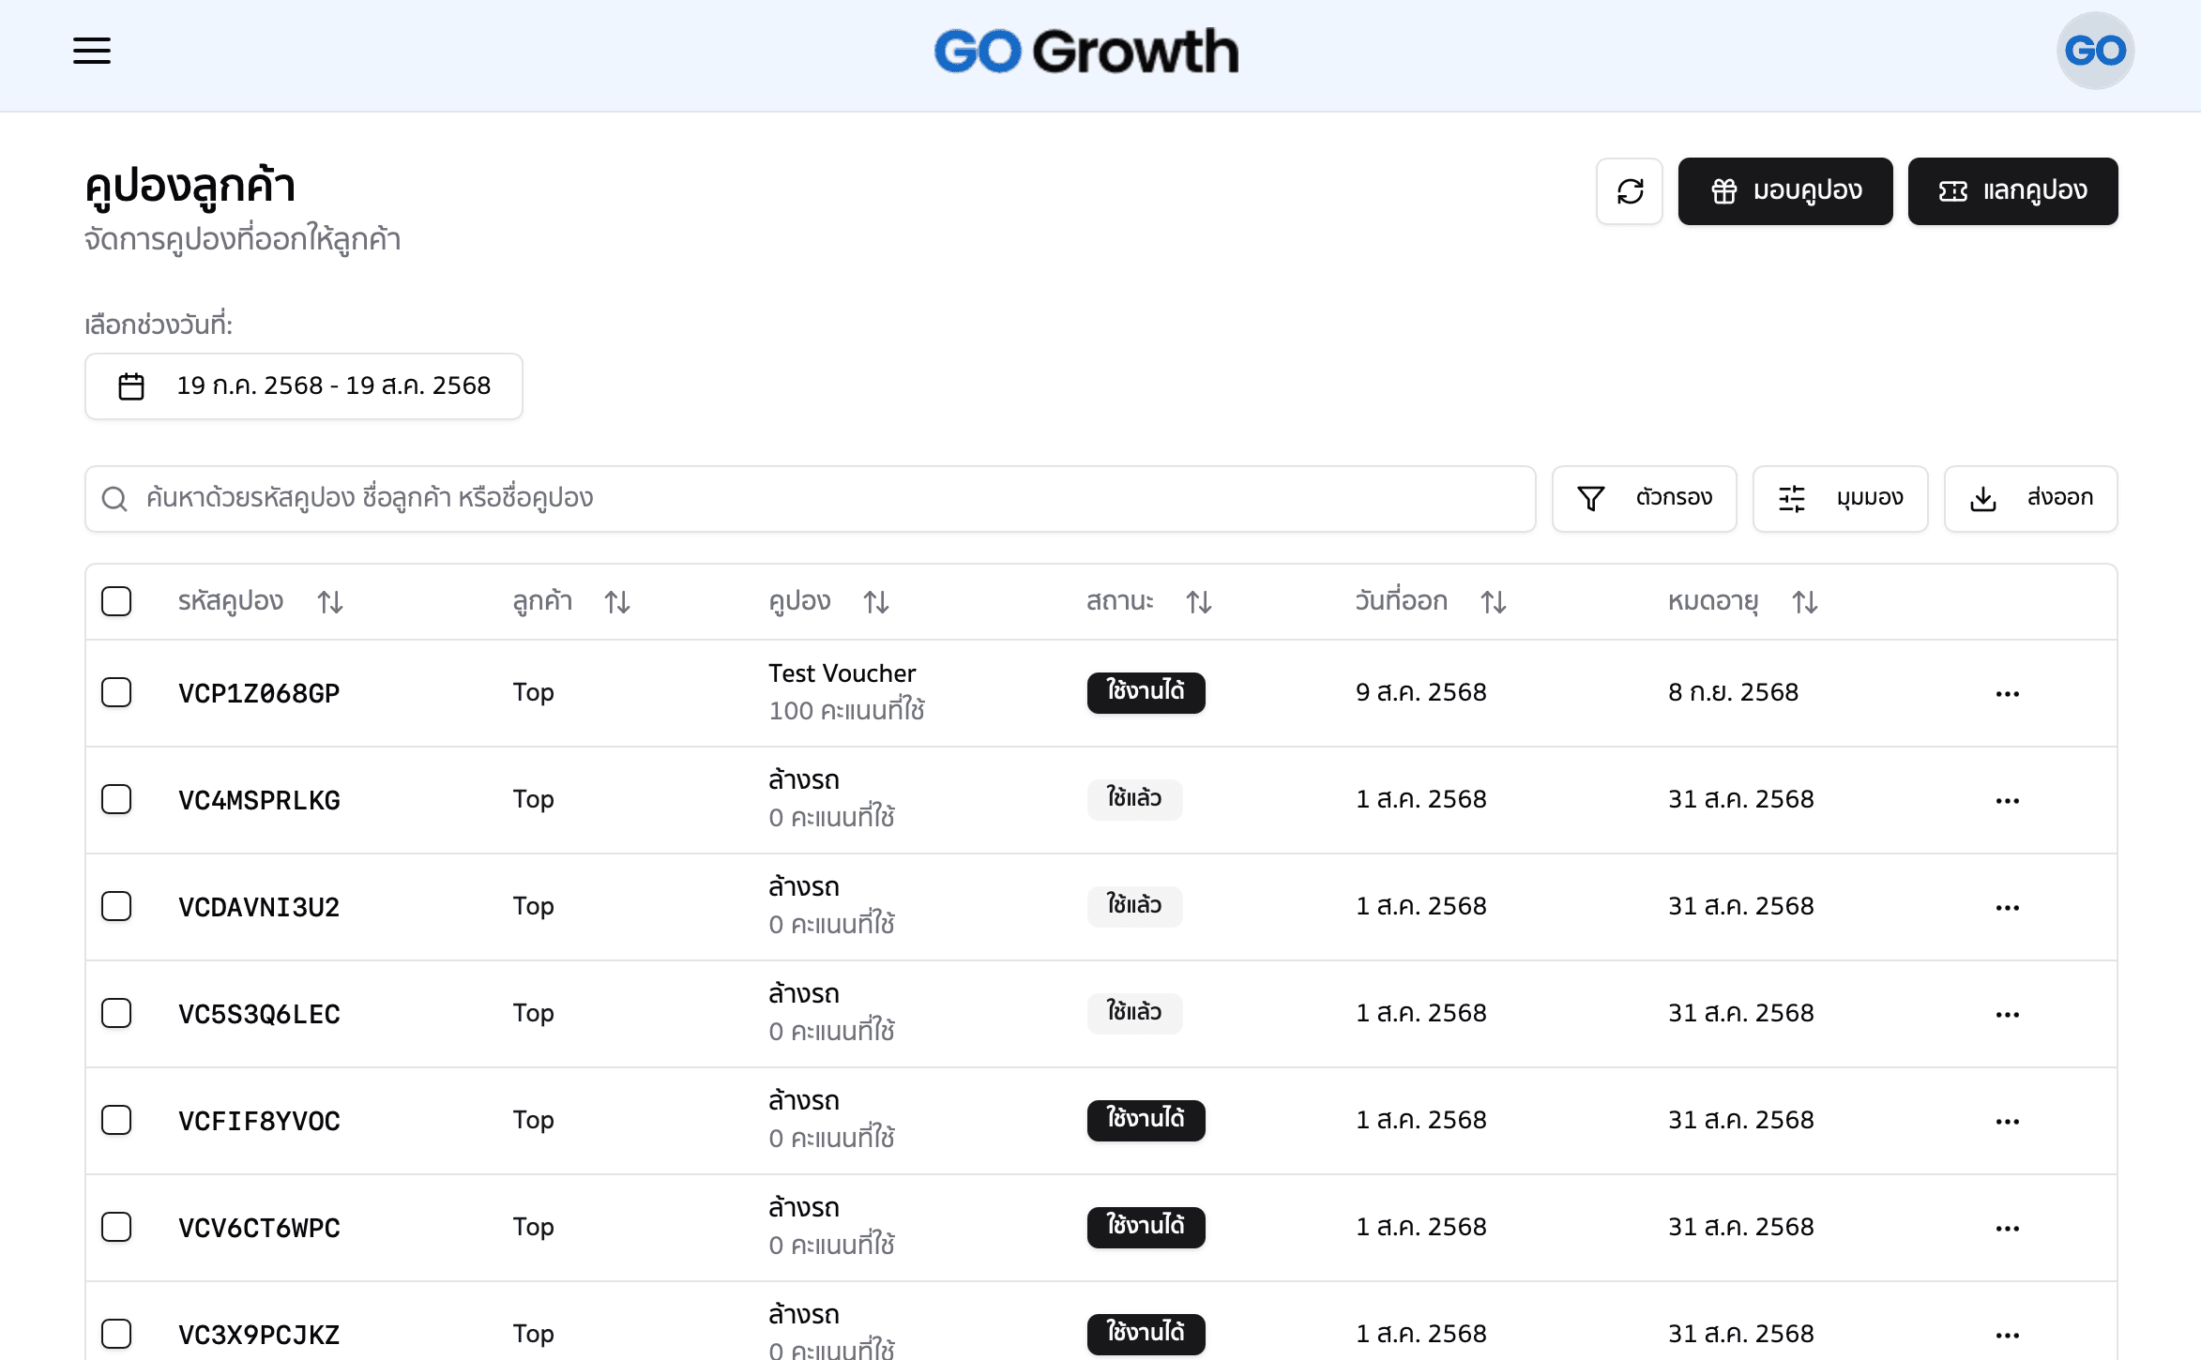Open the VCFIF8YVOC row actions menu
Viewport: 2201px width, 1360px height.
pos(2008,1122)
